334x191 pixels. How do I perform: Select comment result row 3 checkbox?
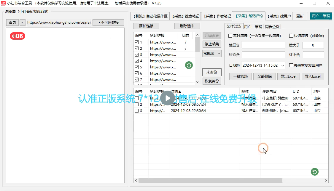(x=137, y=110)
